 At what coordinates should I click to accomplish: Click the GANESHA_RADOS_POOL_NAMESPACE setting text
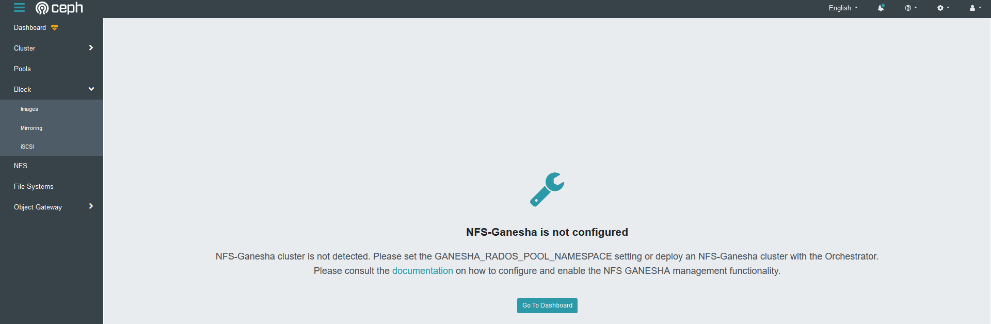[x=523, y=256]
